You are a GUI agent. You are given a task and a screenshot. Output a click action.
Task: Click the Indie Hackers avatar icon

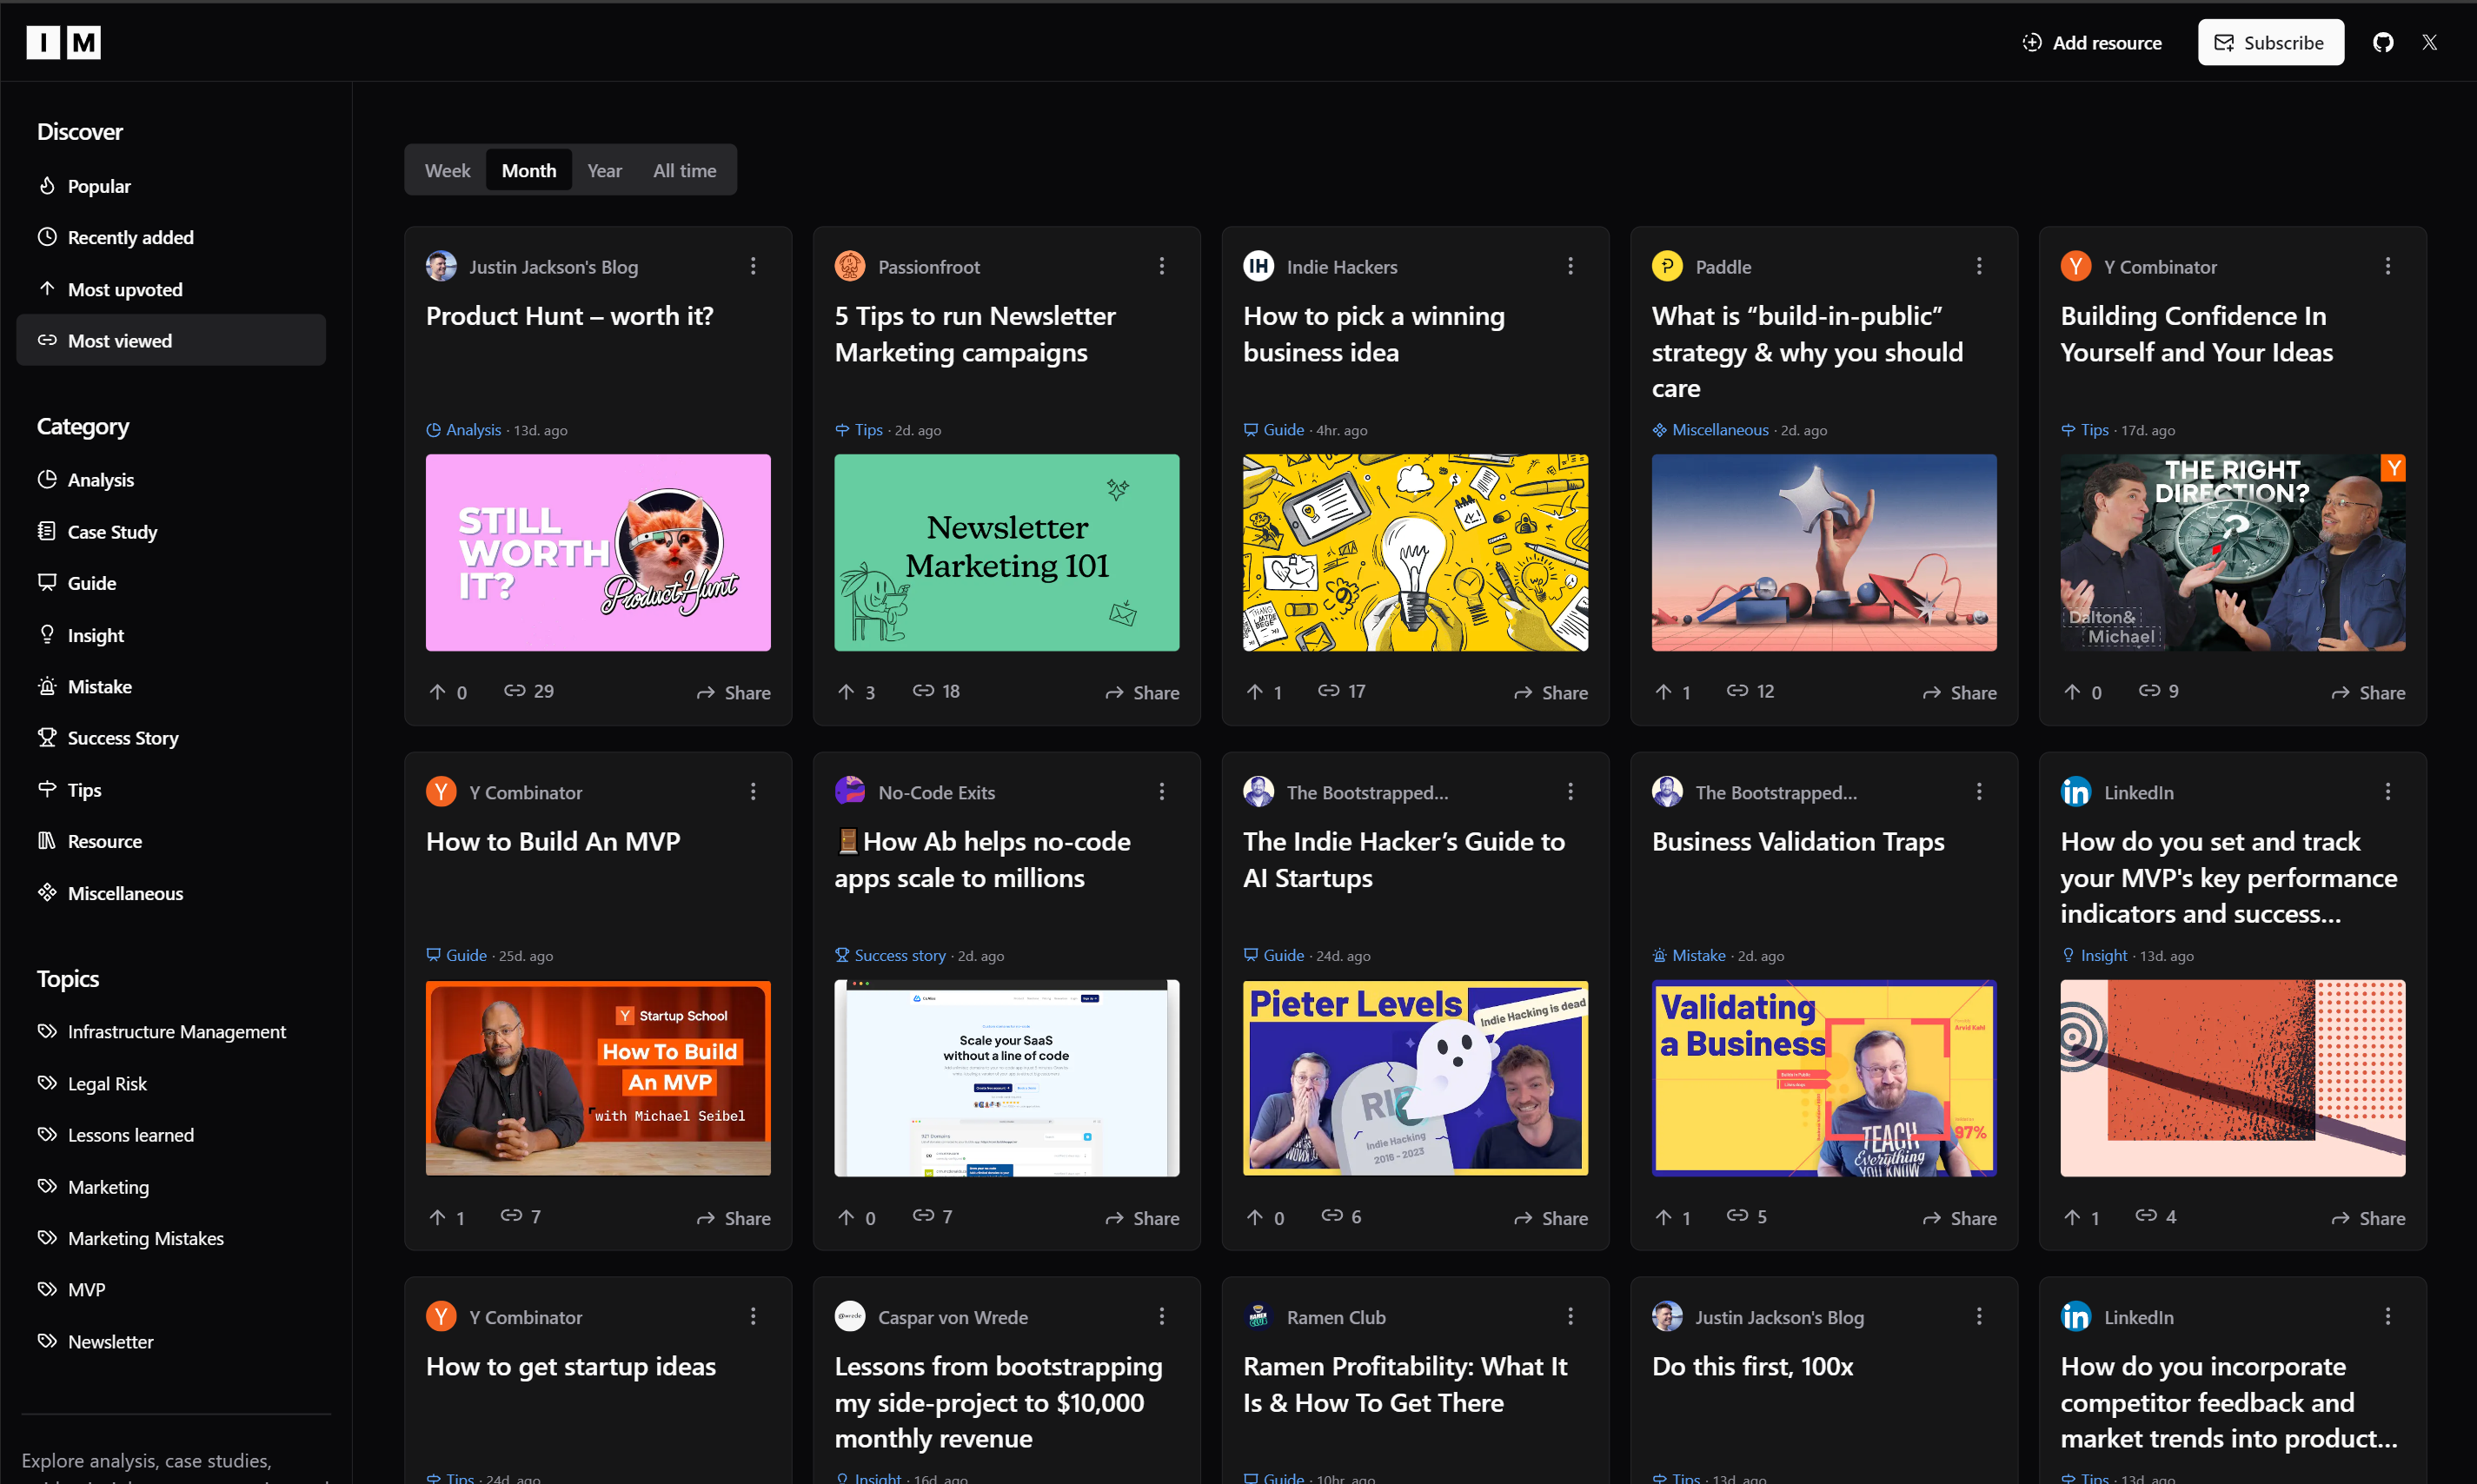tap(1258, 266)
